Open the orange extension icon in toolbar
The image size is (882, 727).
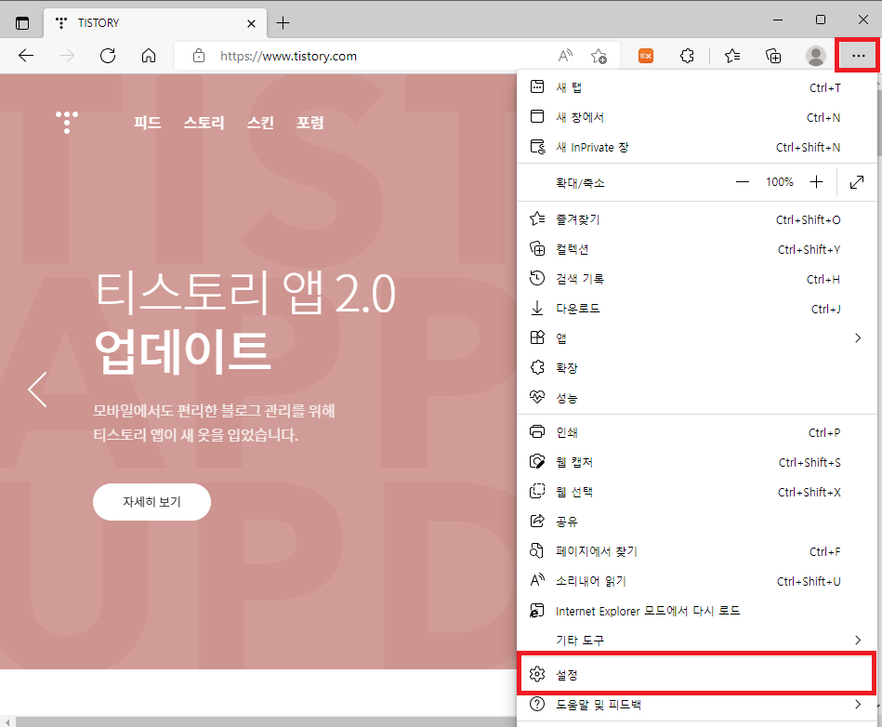pyautogui.click(x=646, y=56)
